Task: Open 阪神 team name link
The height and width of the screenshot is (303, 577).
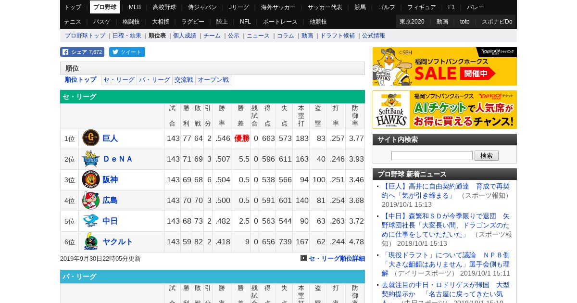Action: click(x=110, y=179)
